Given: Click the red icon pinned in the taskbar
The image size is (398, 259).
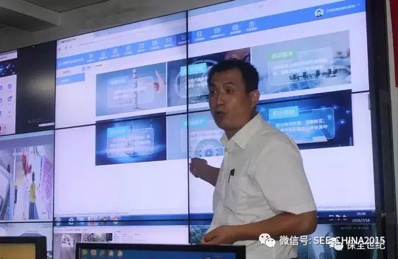Looking at the screenshot, I should [x=92, y=221].
